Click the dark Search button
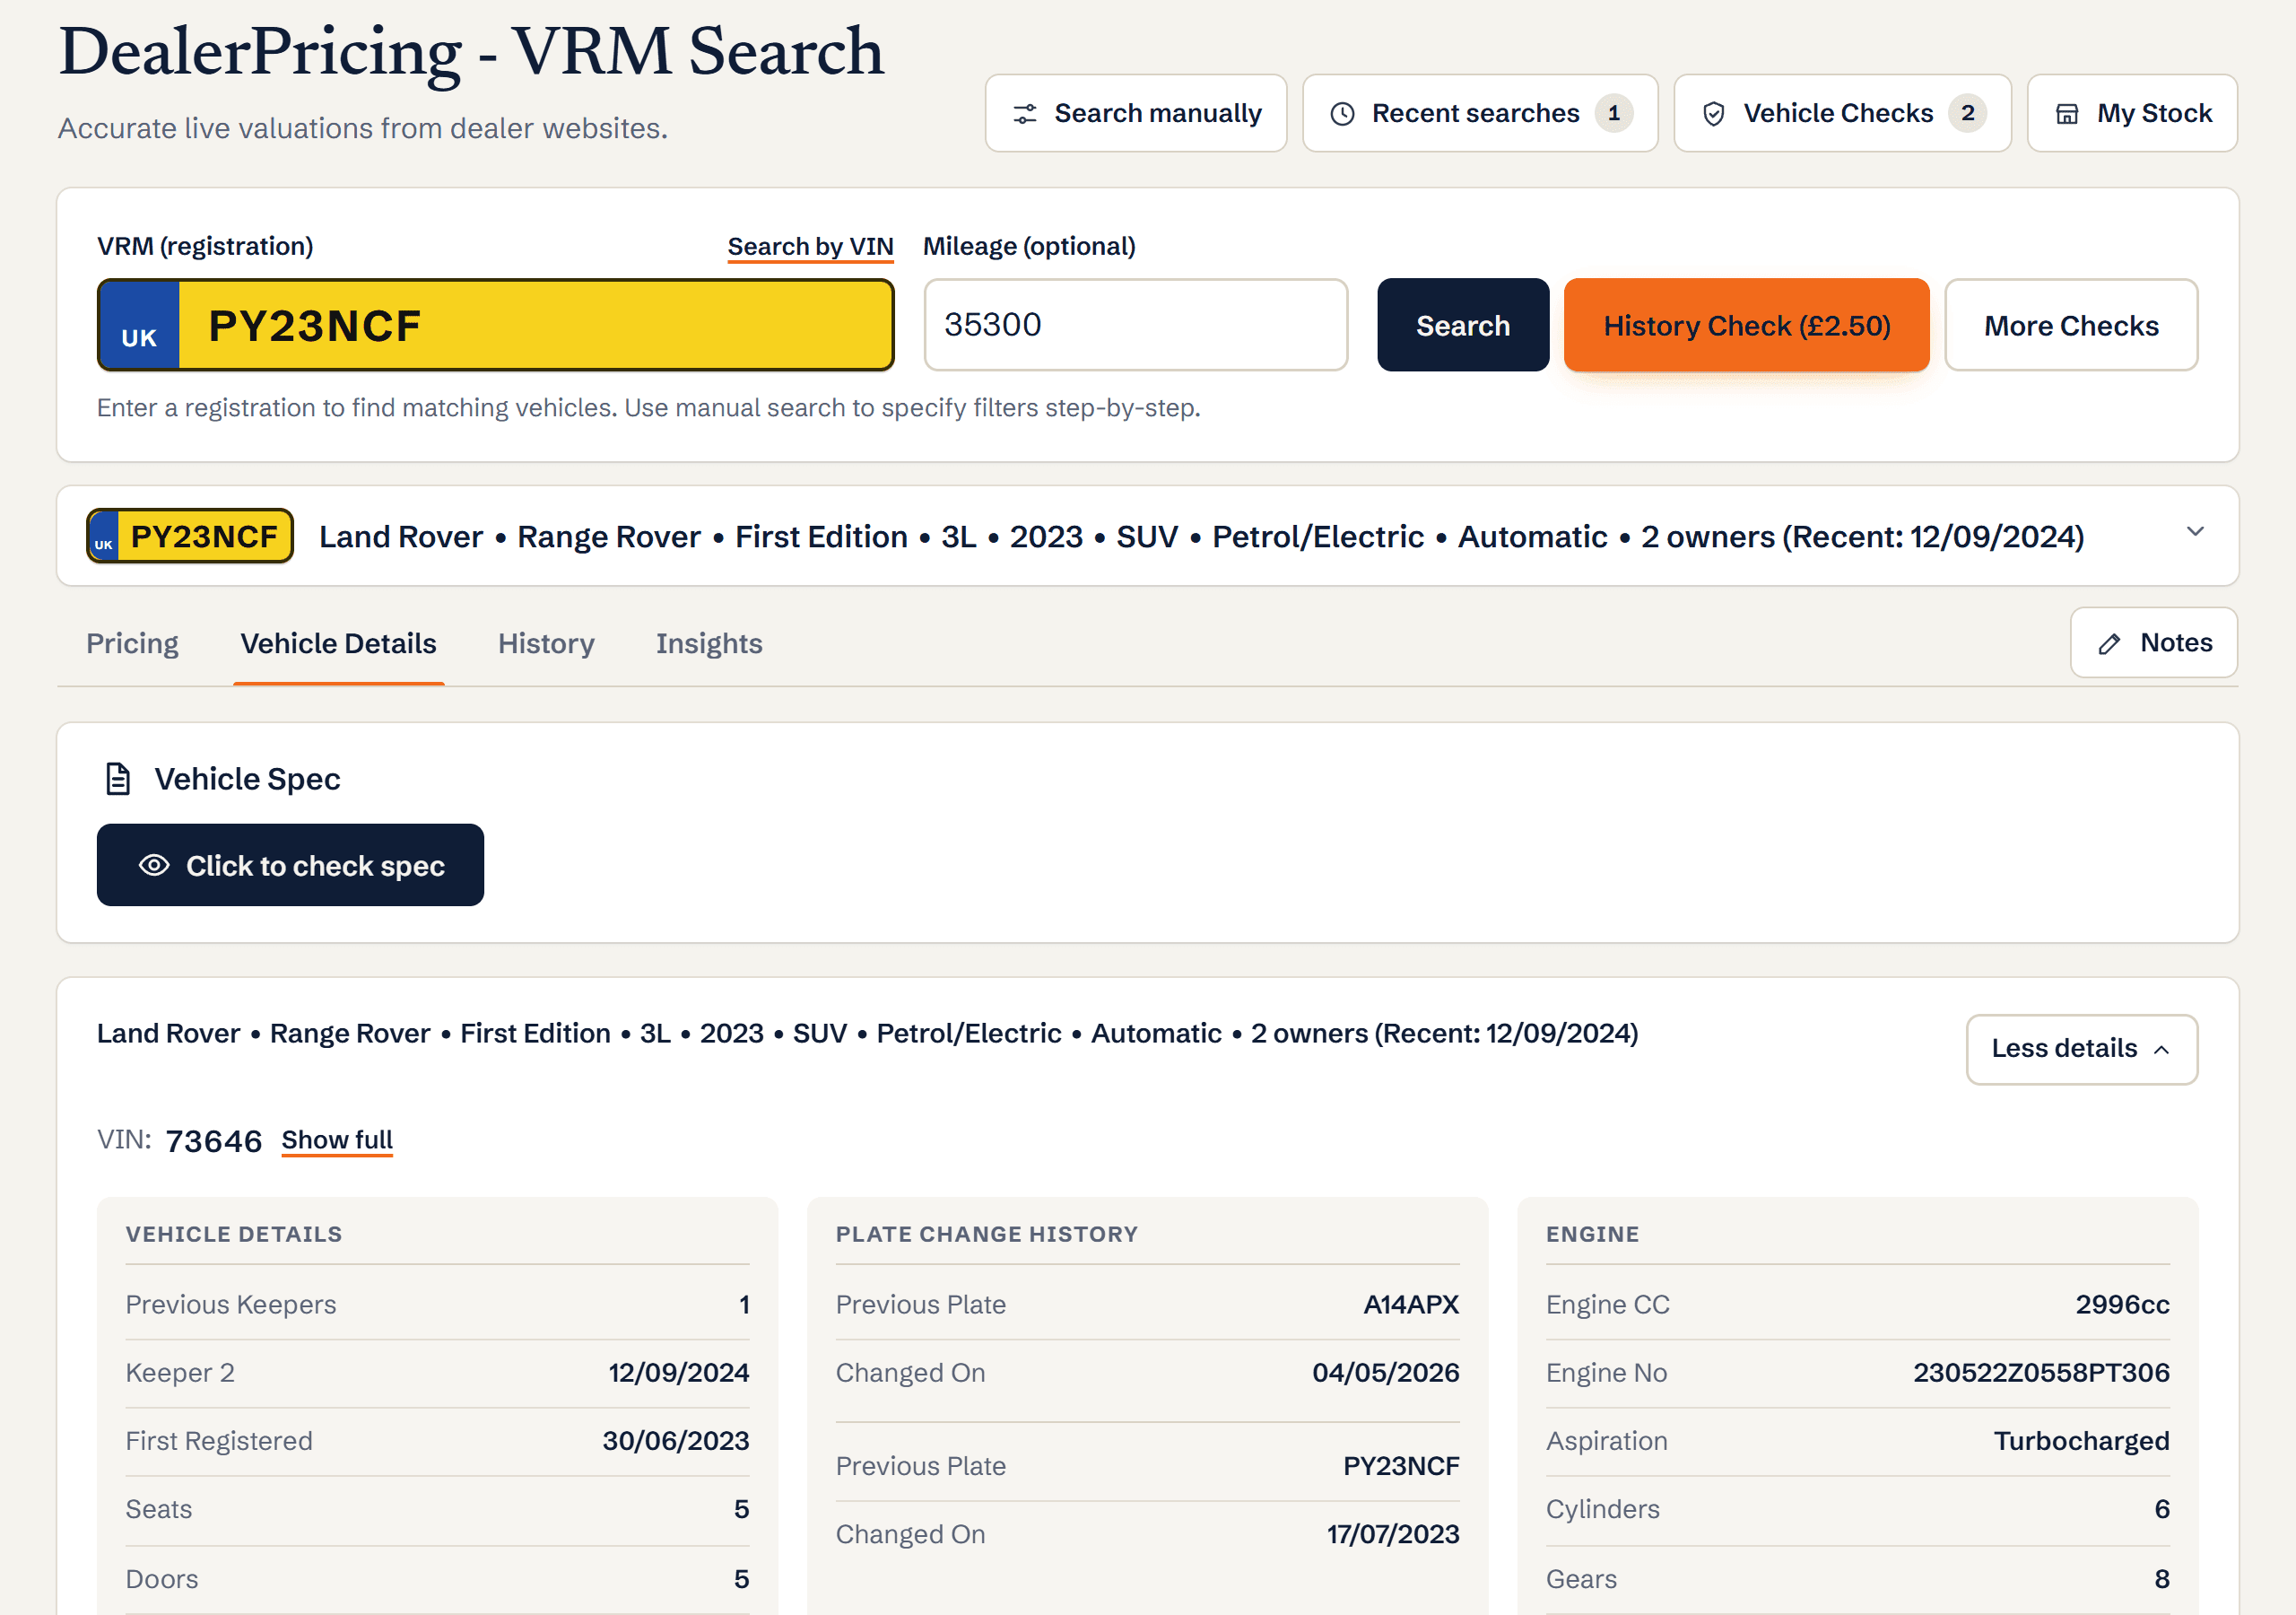The image size is (2296, 1615). click(x=1462, y=325)
